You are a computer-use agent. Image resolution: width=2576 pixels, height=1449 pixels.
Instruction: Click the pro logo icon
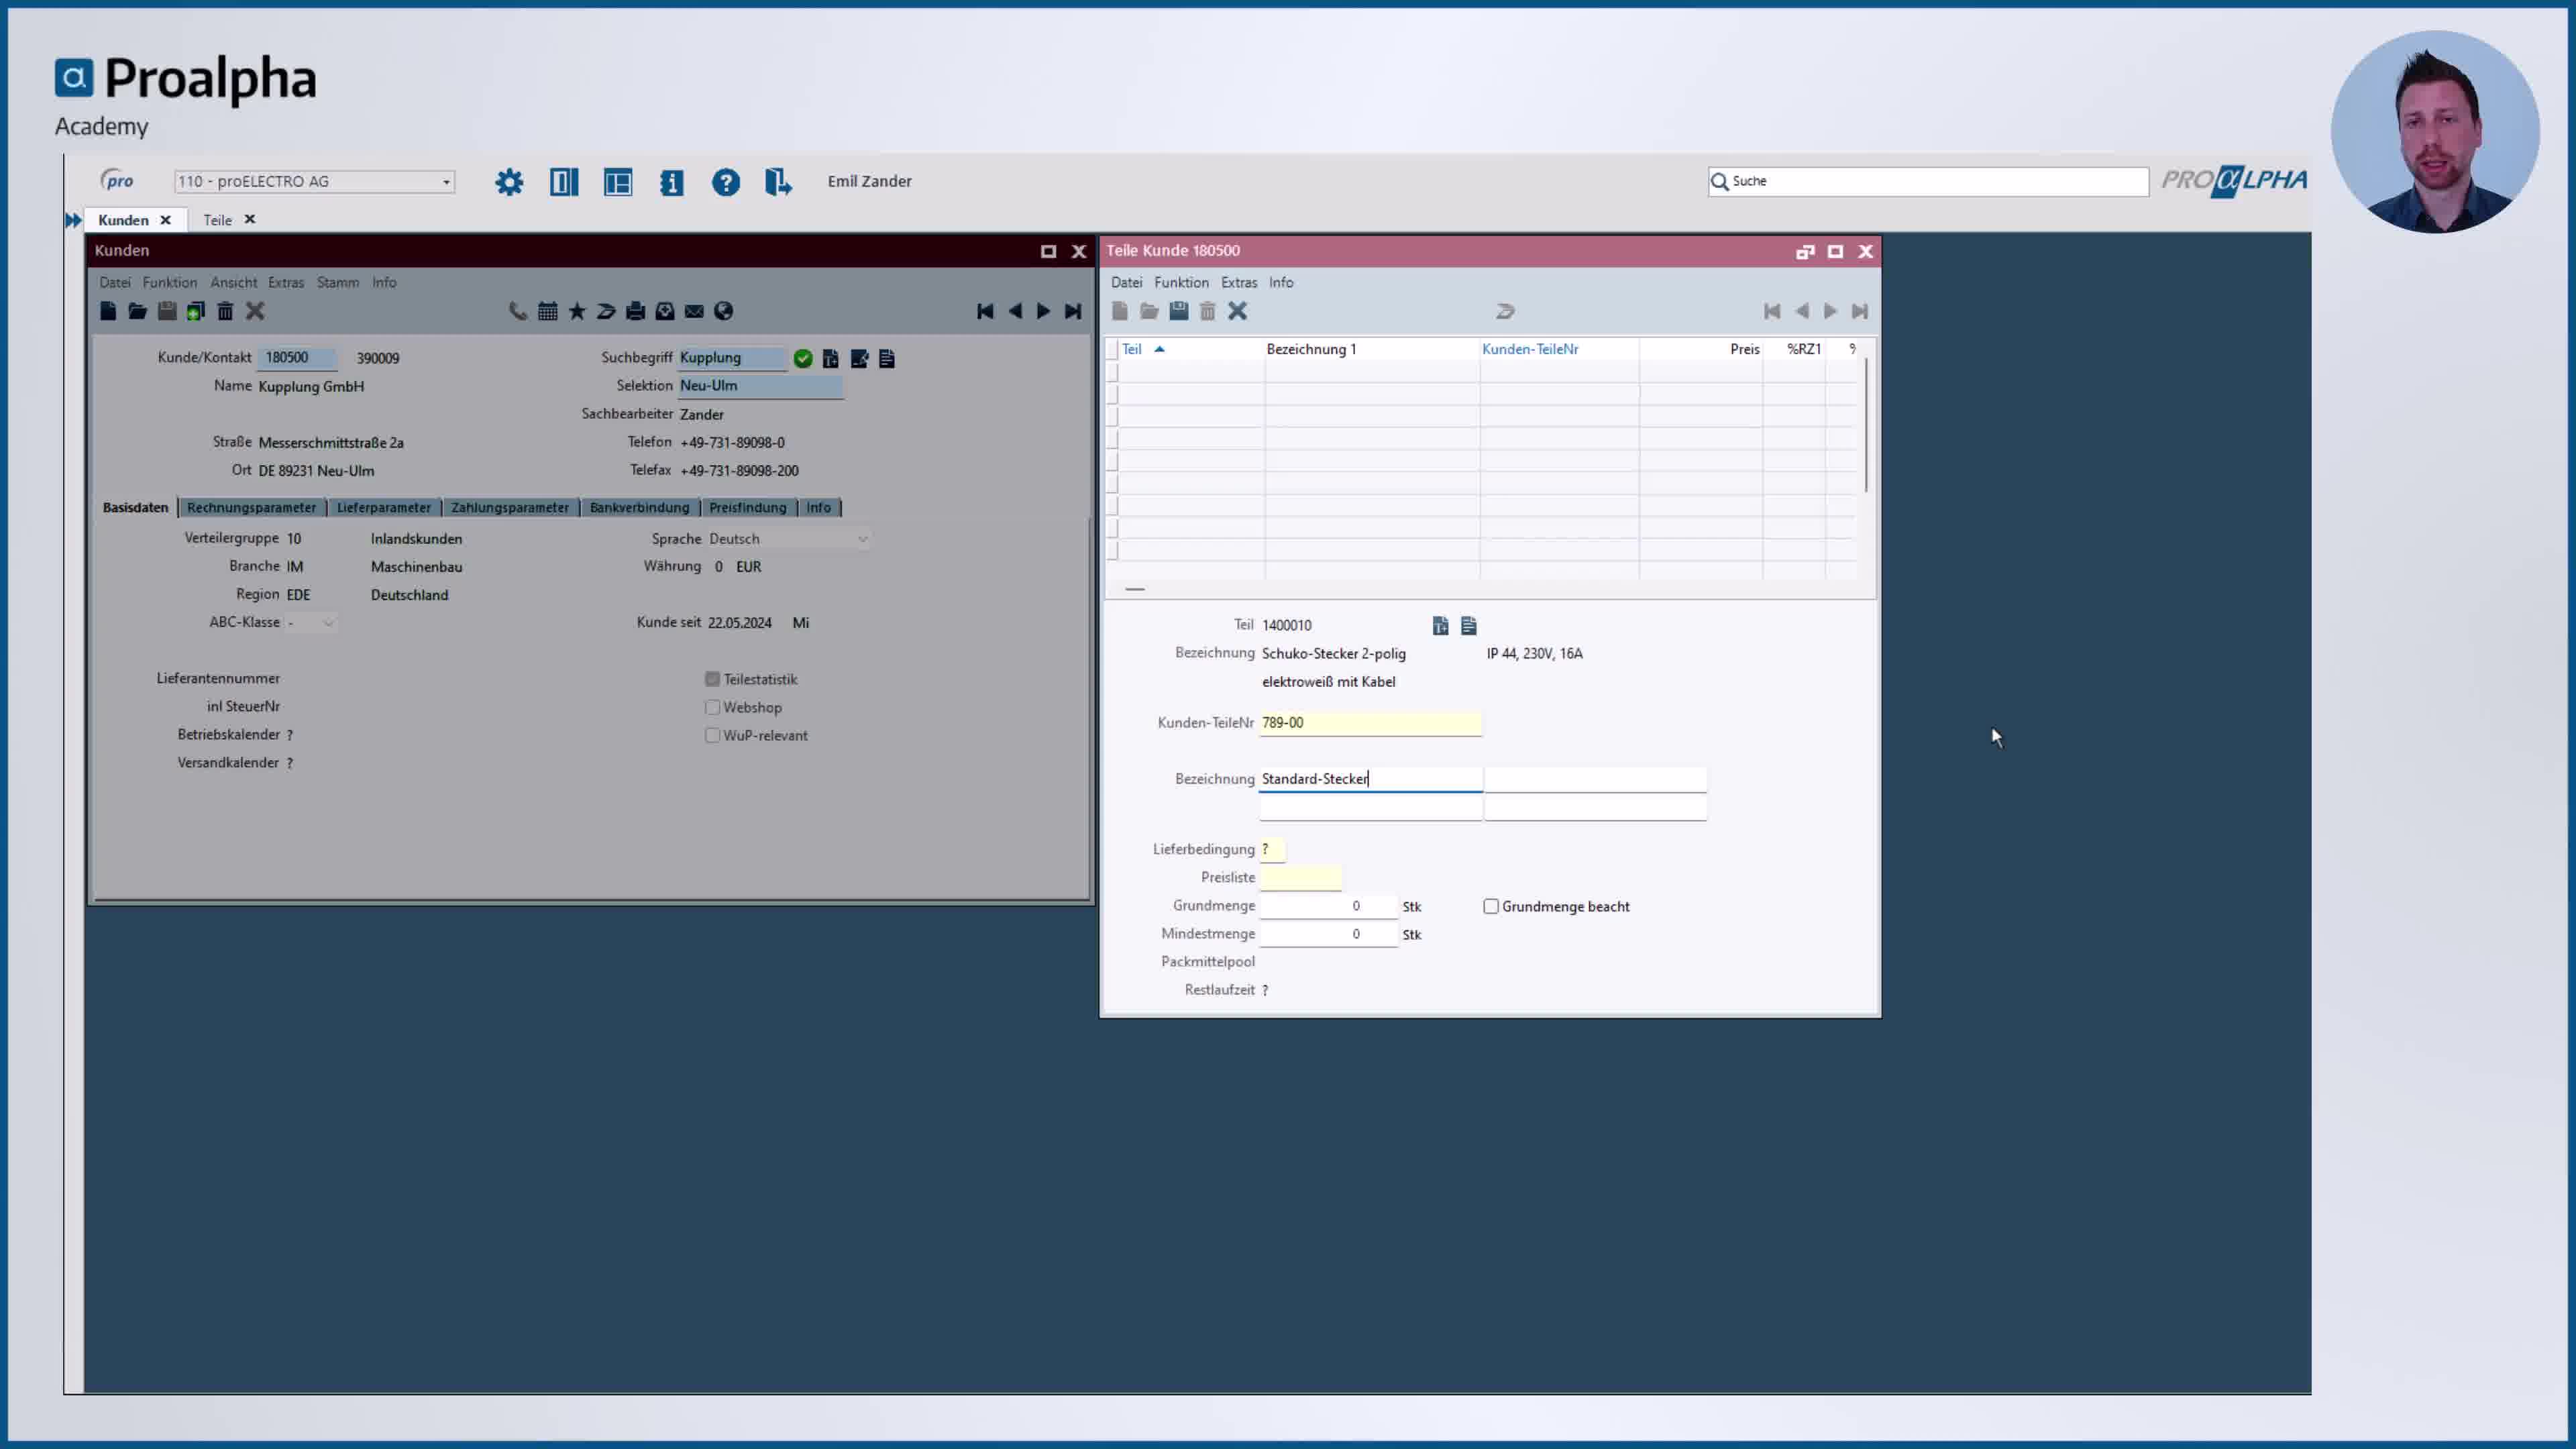(118, 180)
